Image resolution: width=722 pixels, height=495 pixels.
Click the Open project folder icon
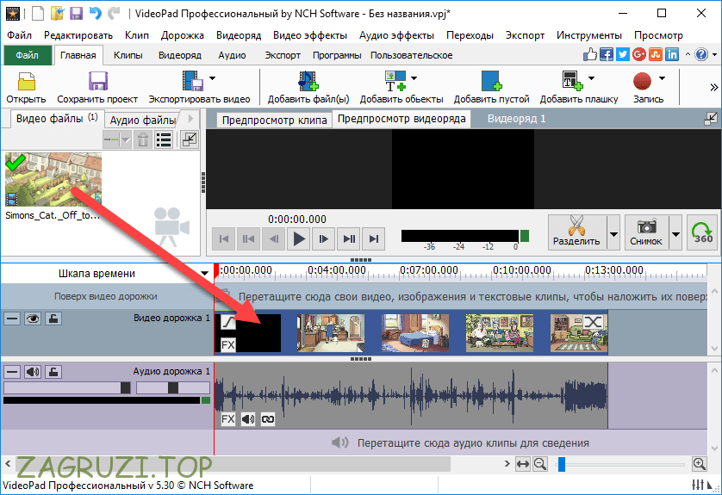pyautogui.click(x=26, y=81)
